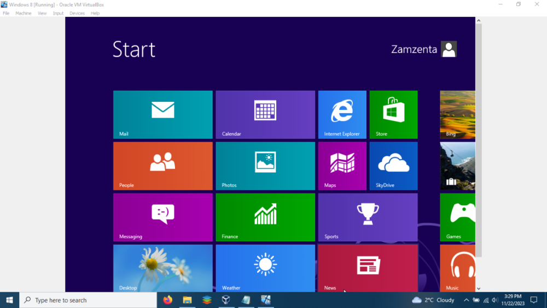Open the Music tile
The width and height of the screenshot is (547, 308).
(457, 268)
